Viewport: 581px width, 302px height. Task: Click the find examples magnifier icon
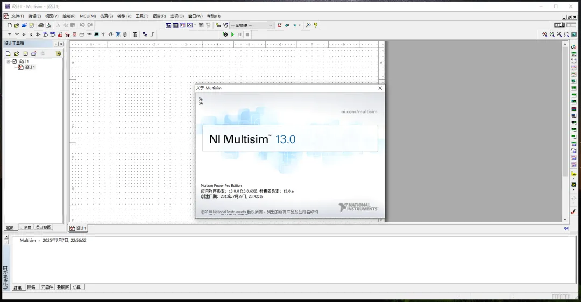pos(308,25)
